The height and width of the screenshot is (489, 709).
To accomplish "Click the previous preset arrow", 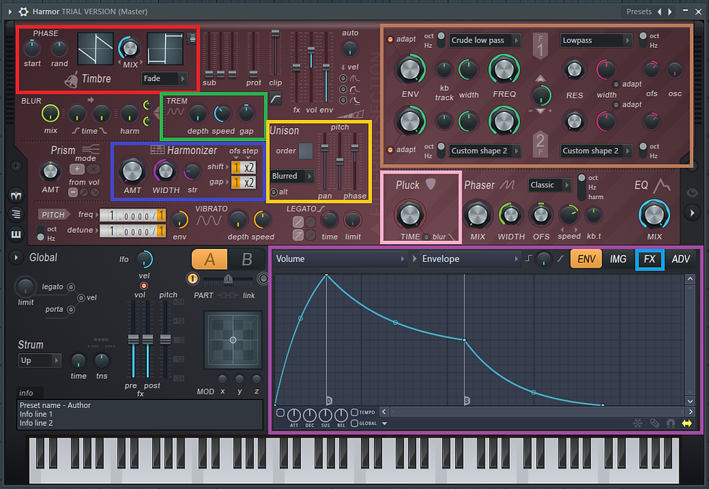I will click(x=659, y=12).
